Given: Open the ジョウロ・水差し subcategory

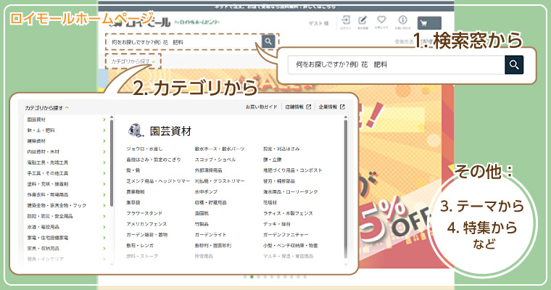Looking at the screenshot, I should click(x=144, y=149).
